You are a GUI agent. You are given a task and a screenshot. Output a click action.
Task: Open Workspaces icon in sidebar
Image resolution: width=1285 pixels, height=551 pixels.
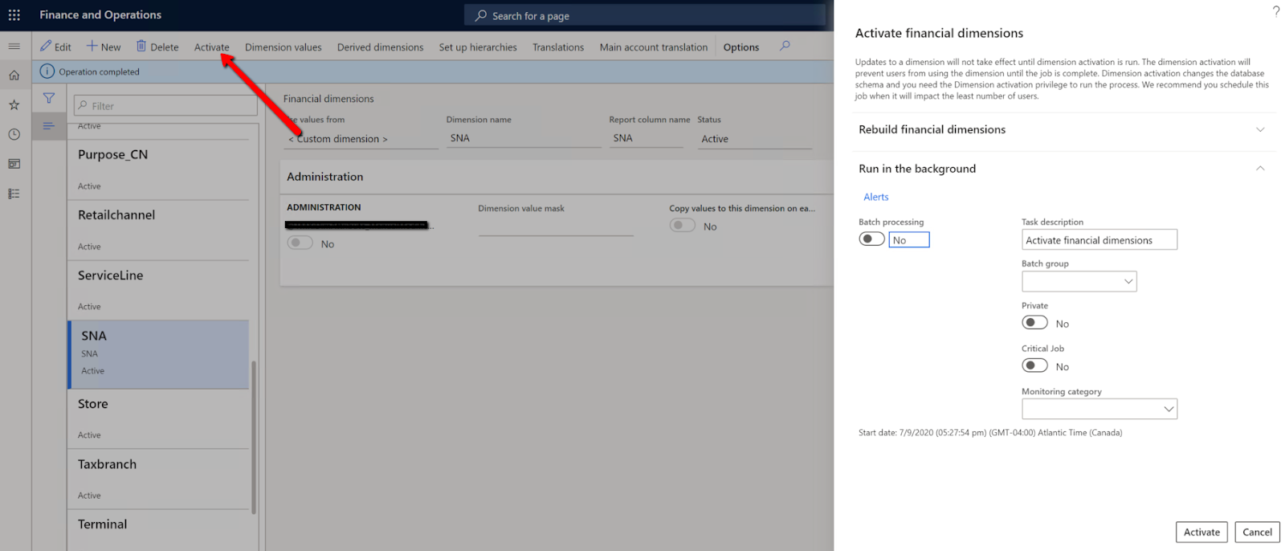[x=14, y=164]
